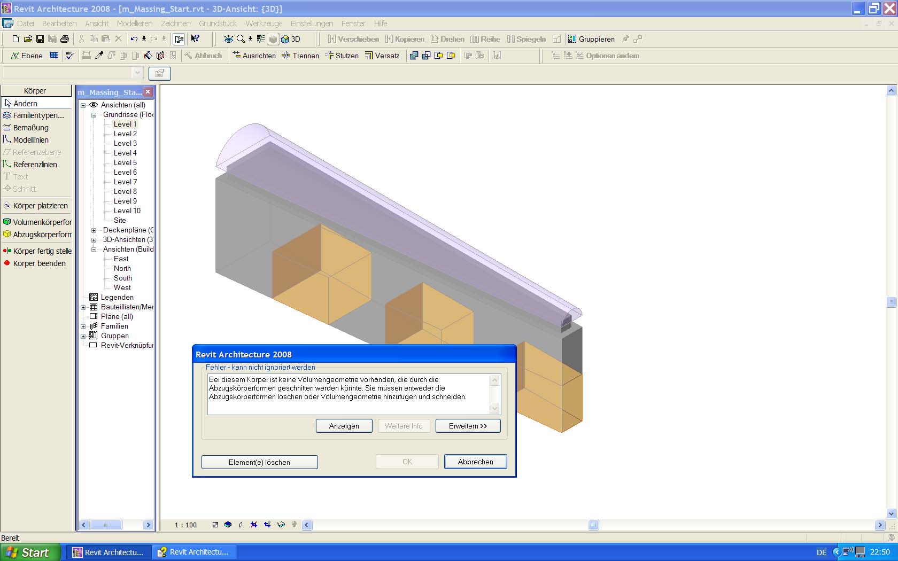Click Element(e) löschen button

259,462
